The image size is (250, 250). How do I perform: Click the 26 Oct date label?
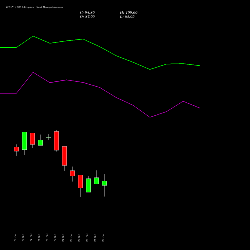click(x=87, y=238)
